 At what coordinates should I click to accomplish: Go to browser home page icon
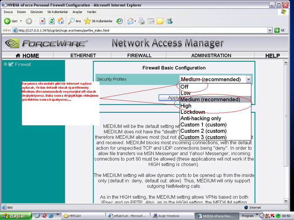(x=60, y=21)
